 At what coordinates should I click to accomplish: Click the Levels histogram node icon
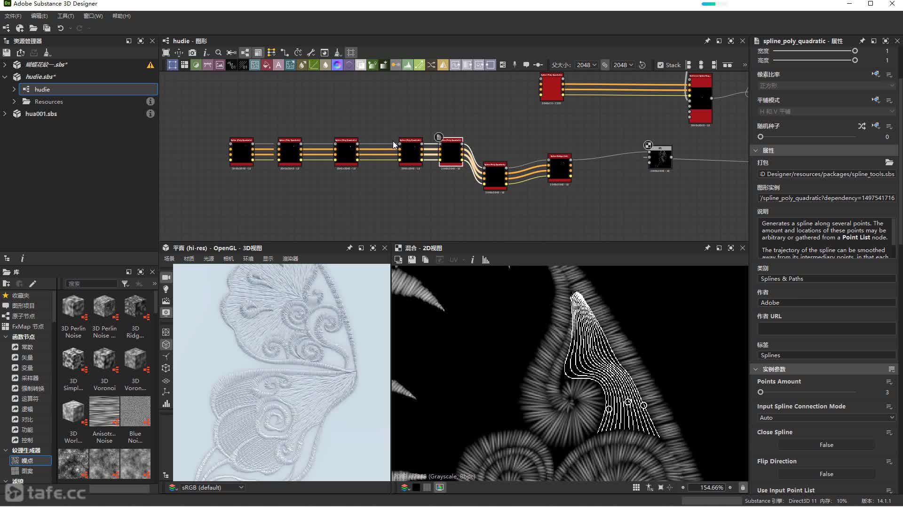point(408,65)
